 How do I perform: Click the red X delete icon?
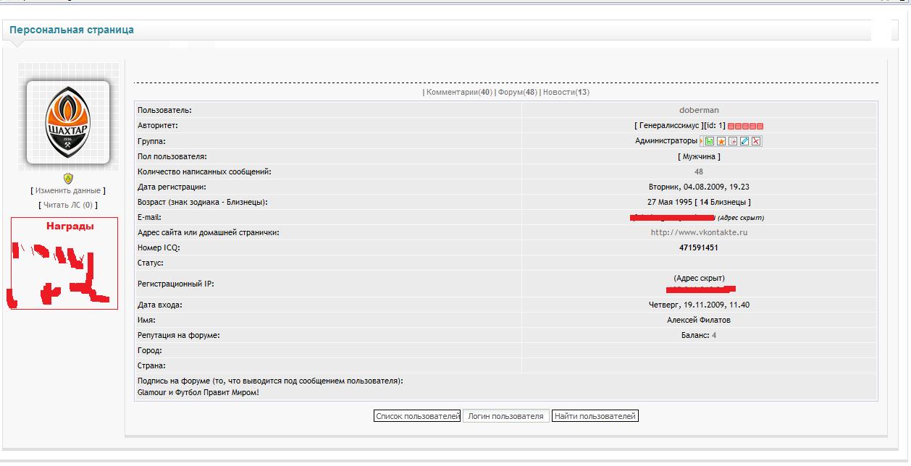(x=756, y=141)
